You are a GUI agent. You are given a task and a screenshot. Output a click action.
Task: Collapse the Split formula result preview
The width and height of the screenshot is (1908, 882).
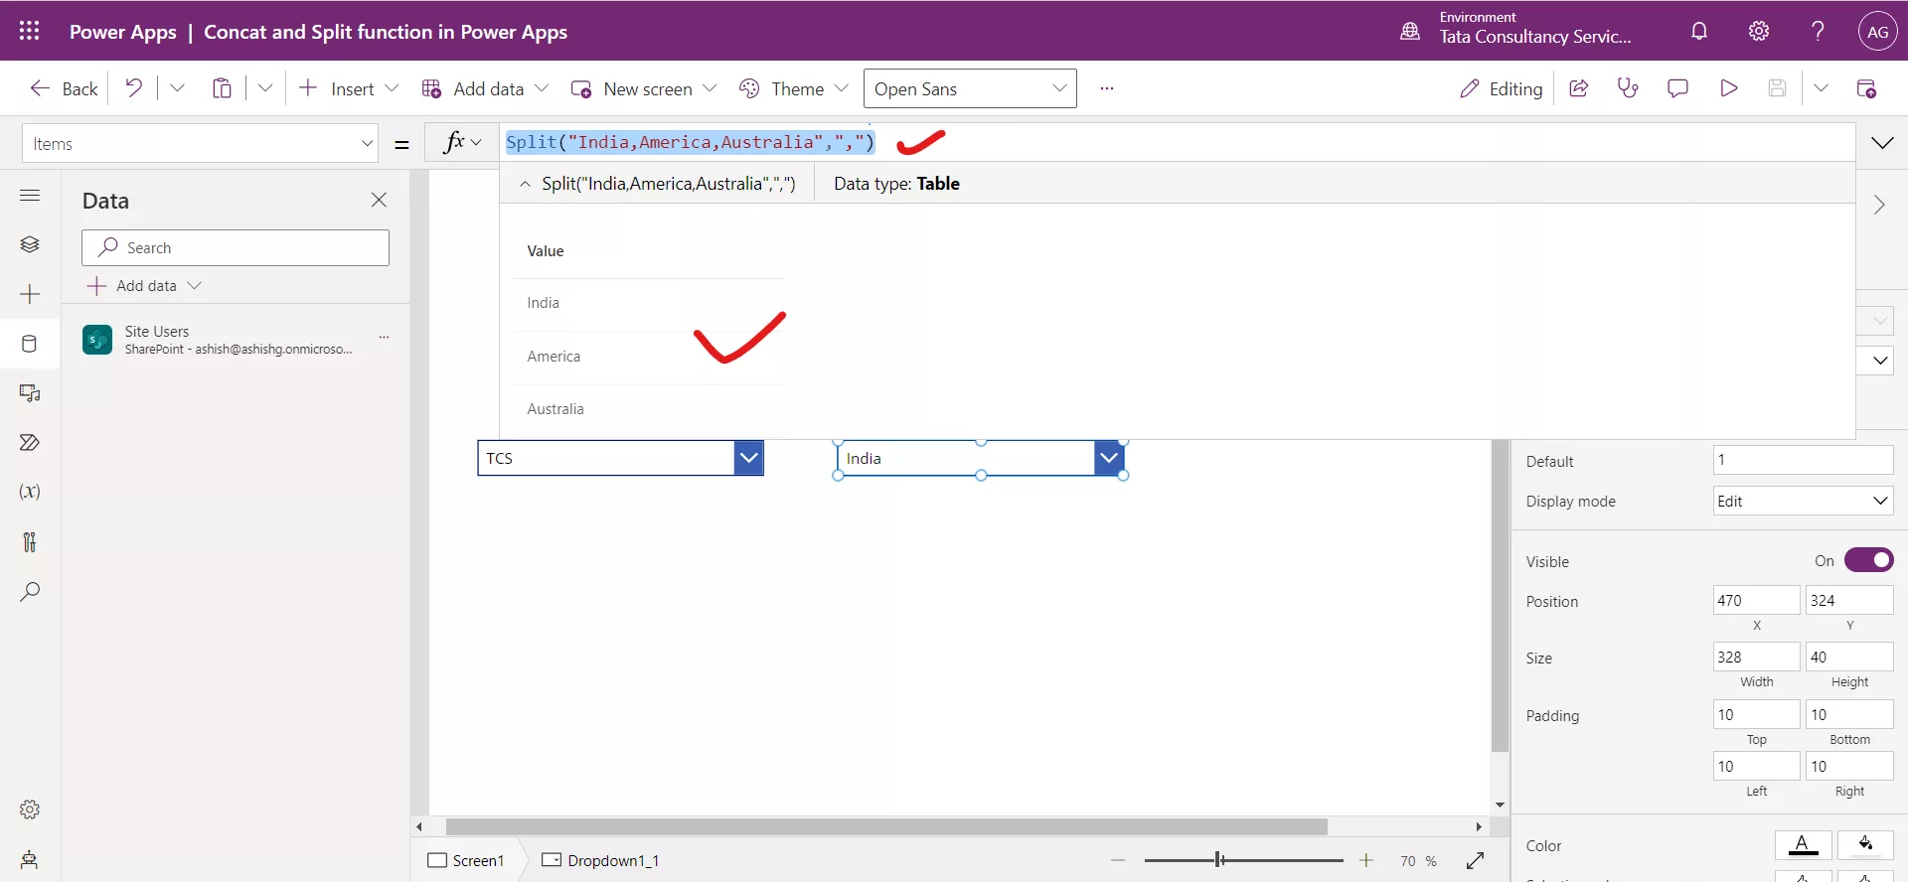[x=525, y=184]
